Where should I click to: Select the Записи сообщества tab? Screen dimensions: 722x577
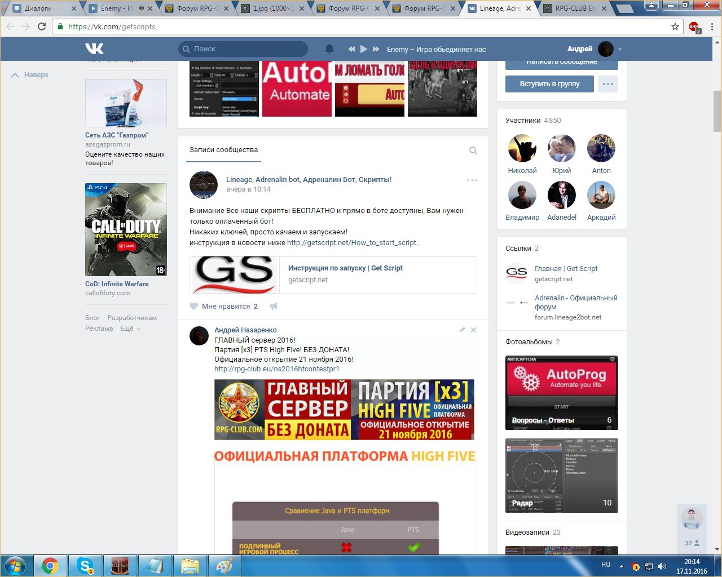tap(223, 150)
